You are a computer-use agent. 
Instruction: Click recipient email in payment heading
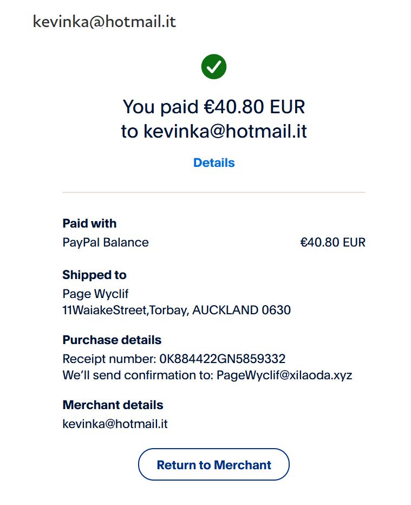pyautogui.click(x=225, y=131)
